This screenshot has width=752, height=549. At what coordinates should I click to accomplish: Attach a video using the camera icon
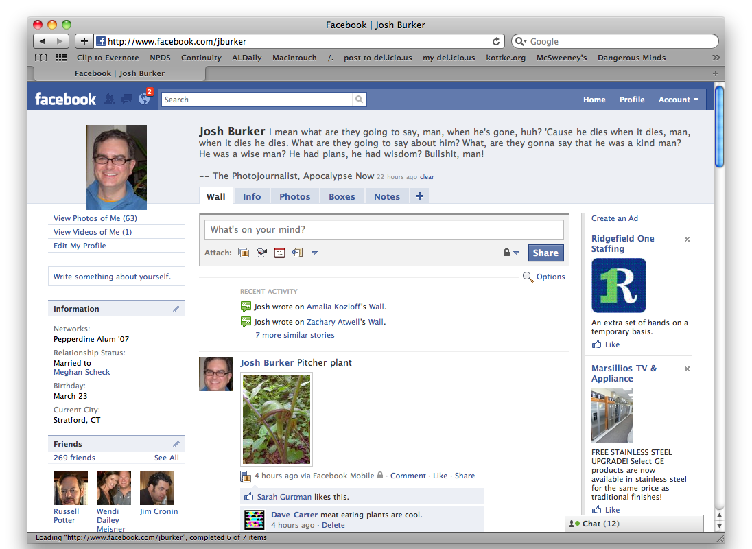coord(261,253)
